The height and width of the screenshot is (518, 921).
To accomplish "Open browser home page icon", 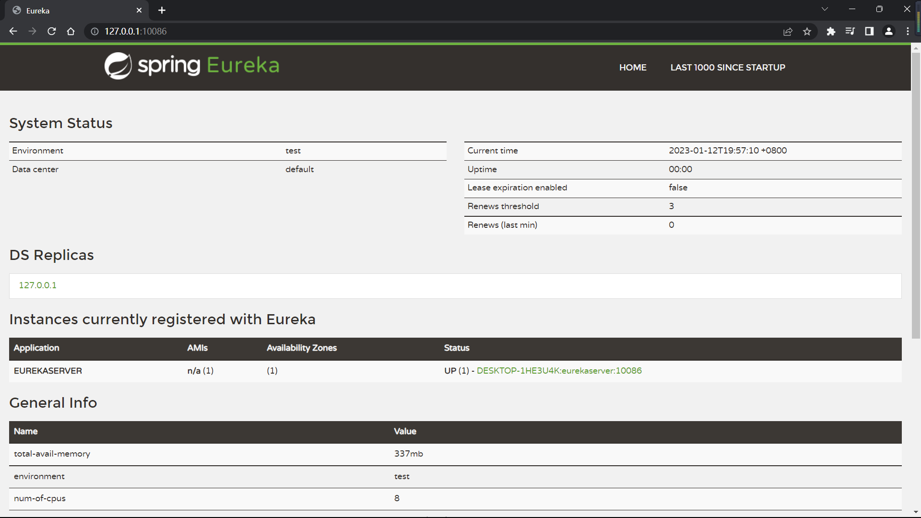I will pyautogui.click(x=71, y=31).
